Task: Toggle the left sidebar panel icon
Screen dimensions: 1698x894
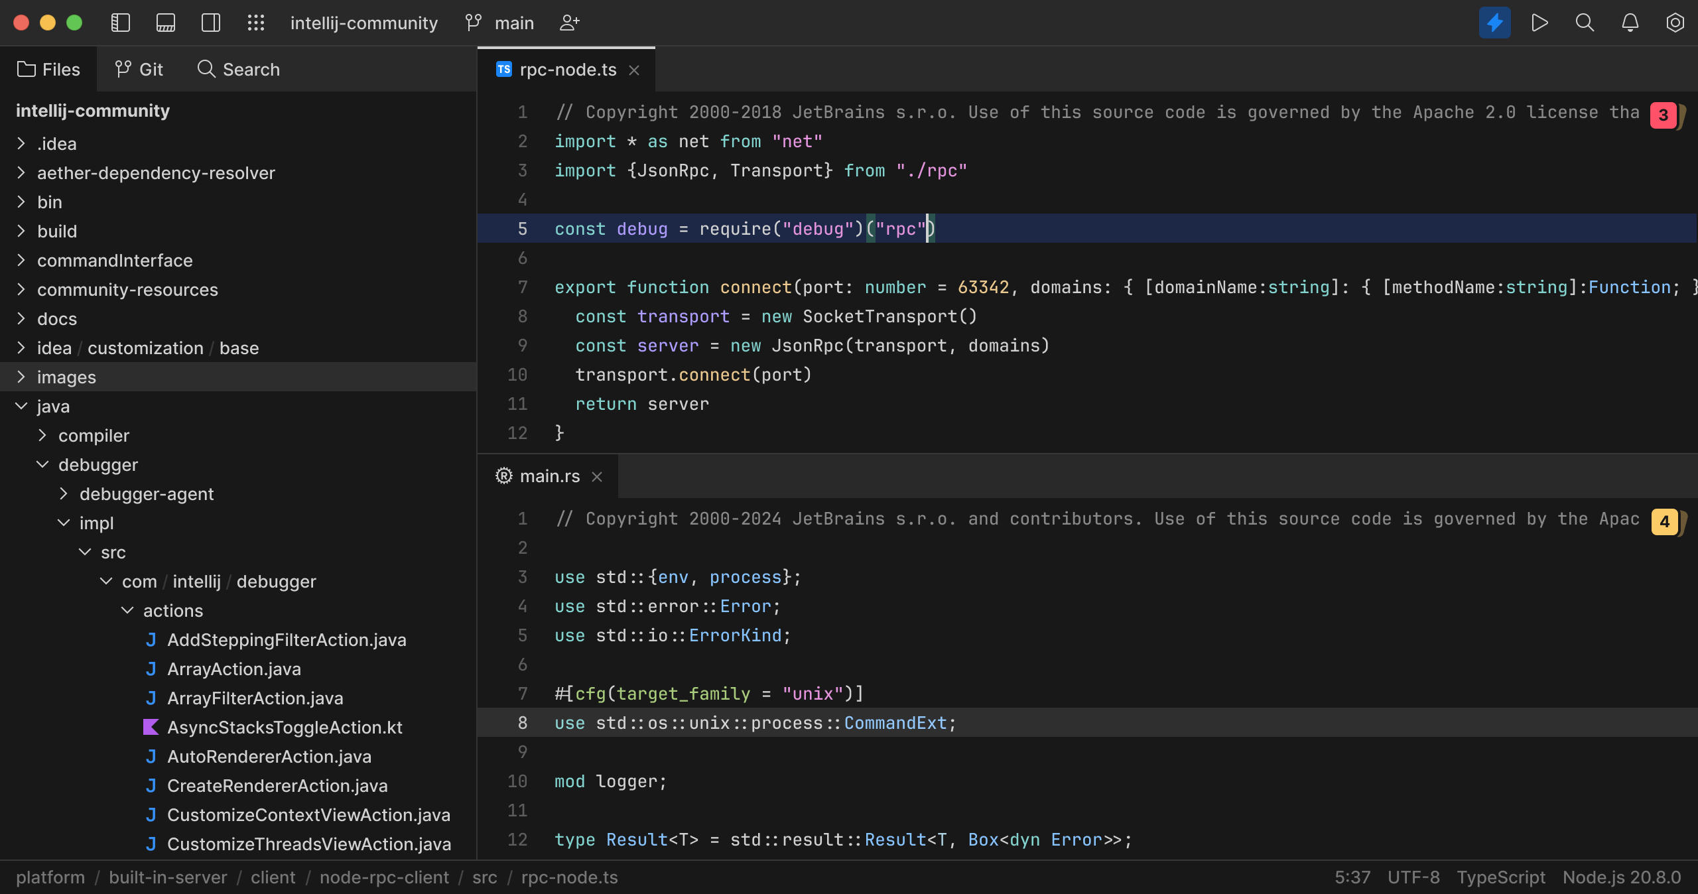Action: pyautogui.click(x=120, y=23)
